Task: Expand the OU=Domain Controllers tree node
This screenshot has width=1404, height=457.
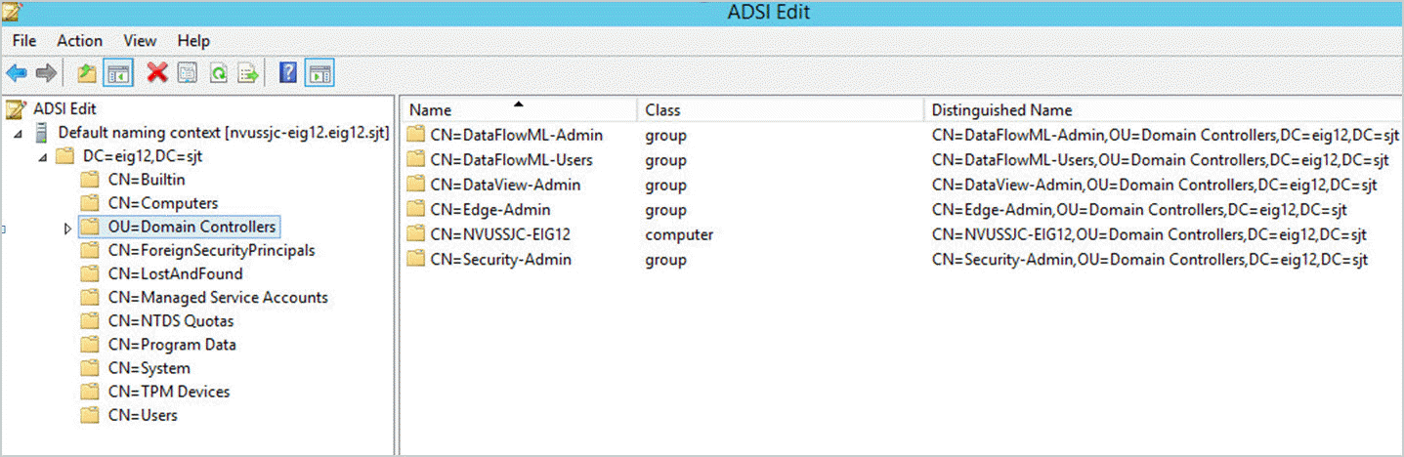Action: click(x=67, y=228)
